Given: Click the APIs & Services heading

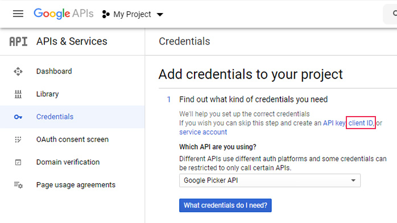Looking at the screenshot, I should tap(72, 42).
